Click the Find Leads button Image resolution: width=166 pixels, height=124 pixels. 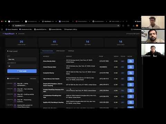22,71
